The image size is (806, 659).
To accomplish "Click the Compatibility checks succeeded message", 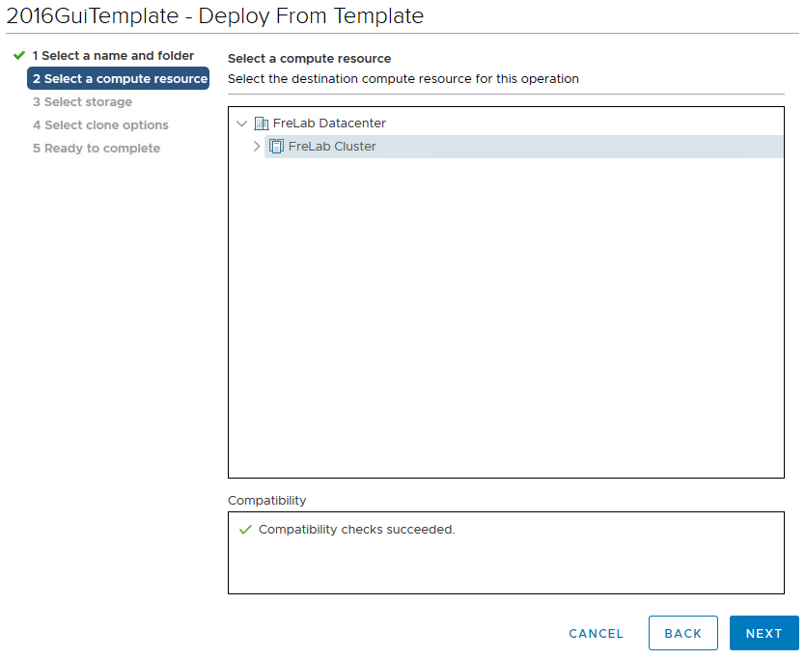I will (356, 530).
